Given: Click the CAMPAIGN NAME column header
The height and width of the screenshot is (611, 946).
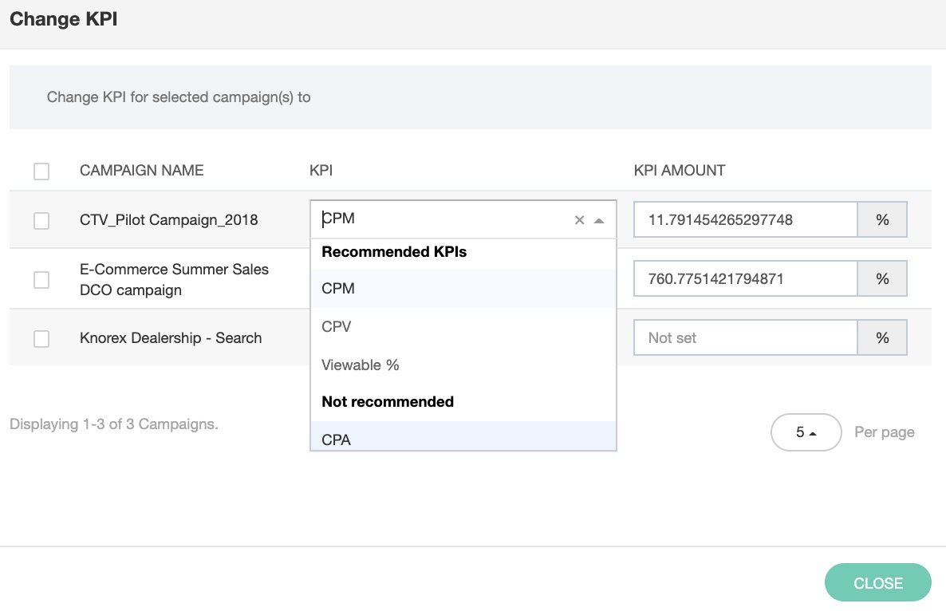Looking at the screenshot, I should tap(141, 171).
